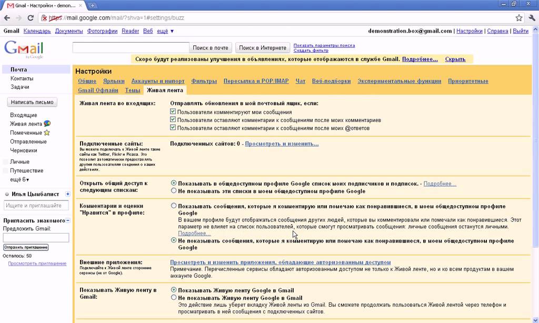Click the browser Back arrow
Screen dimensions: 539x323
point(7,18)
